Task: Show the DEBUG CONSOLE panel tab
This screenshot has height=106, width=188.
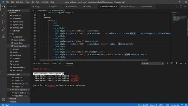Action: (x=58, y=63)
